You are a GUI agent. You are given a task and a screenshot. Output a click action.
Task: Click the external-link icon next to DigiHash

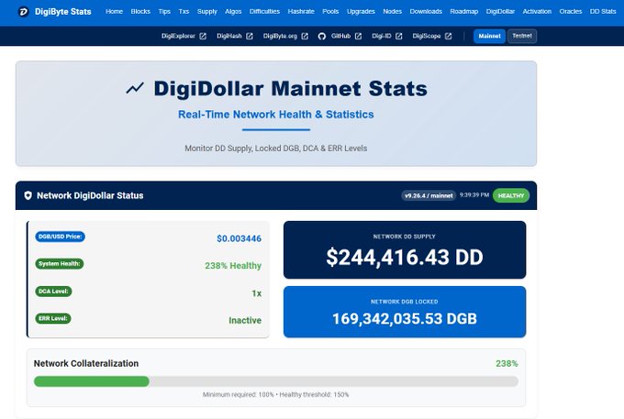point(250,36)
